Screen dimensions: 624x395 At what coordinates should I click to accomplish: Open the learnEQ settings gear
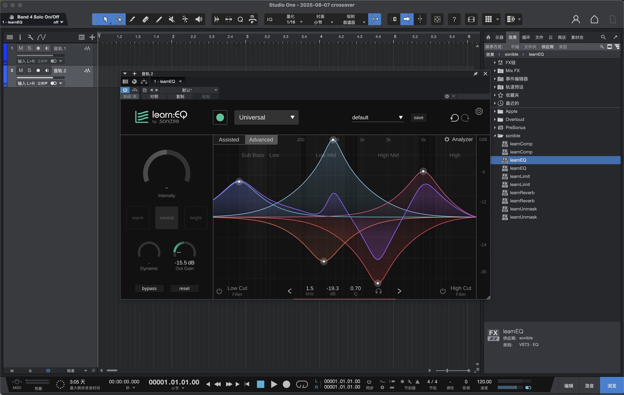point(479,111)
